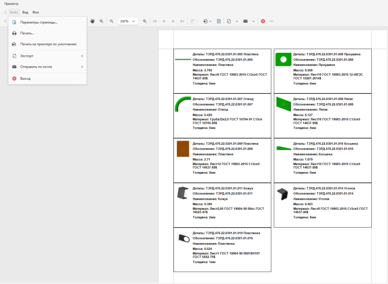The image size is (388, 284).
Task: Click the magnifier tool icon
Action: click(102, 21)
